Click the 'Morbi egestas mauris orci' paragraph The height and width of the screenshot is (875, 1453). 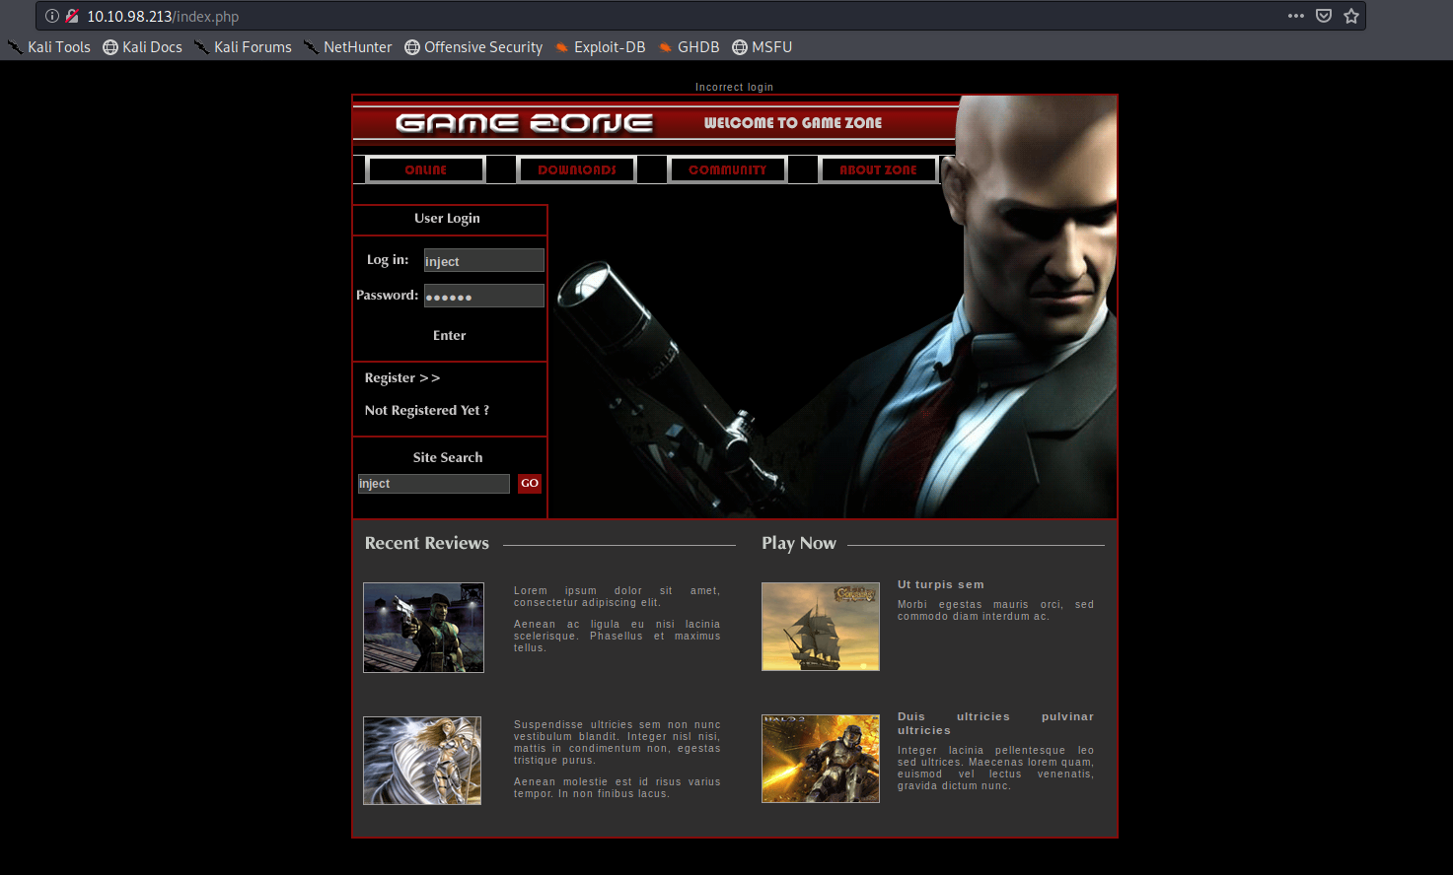996,611
